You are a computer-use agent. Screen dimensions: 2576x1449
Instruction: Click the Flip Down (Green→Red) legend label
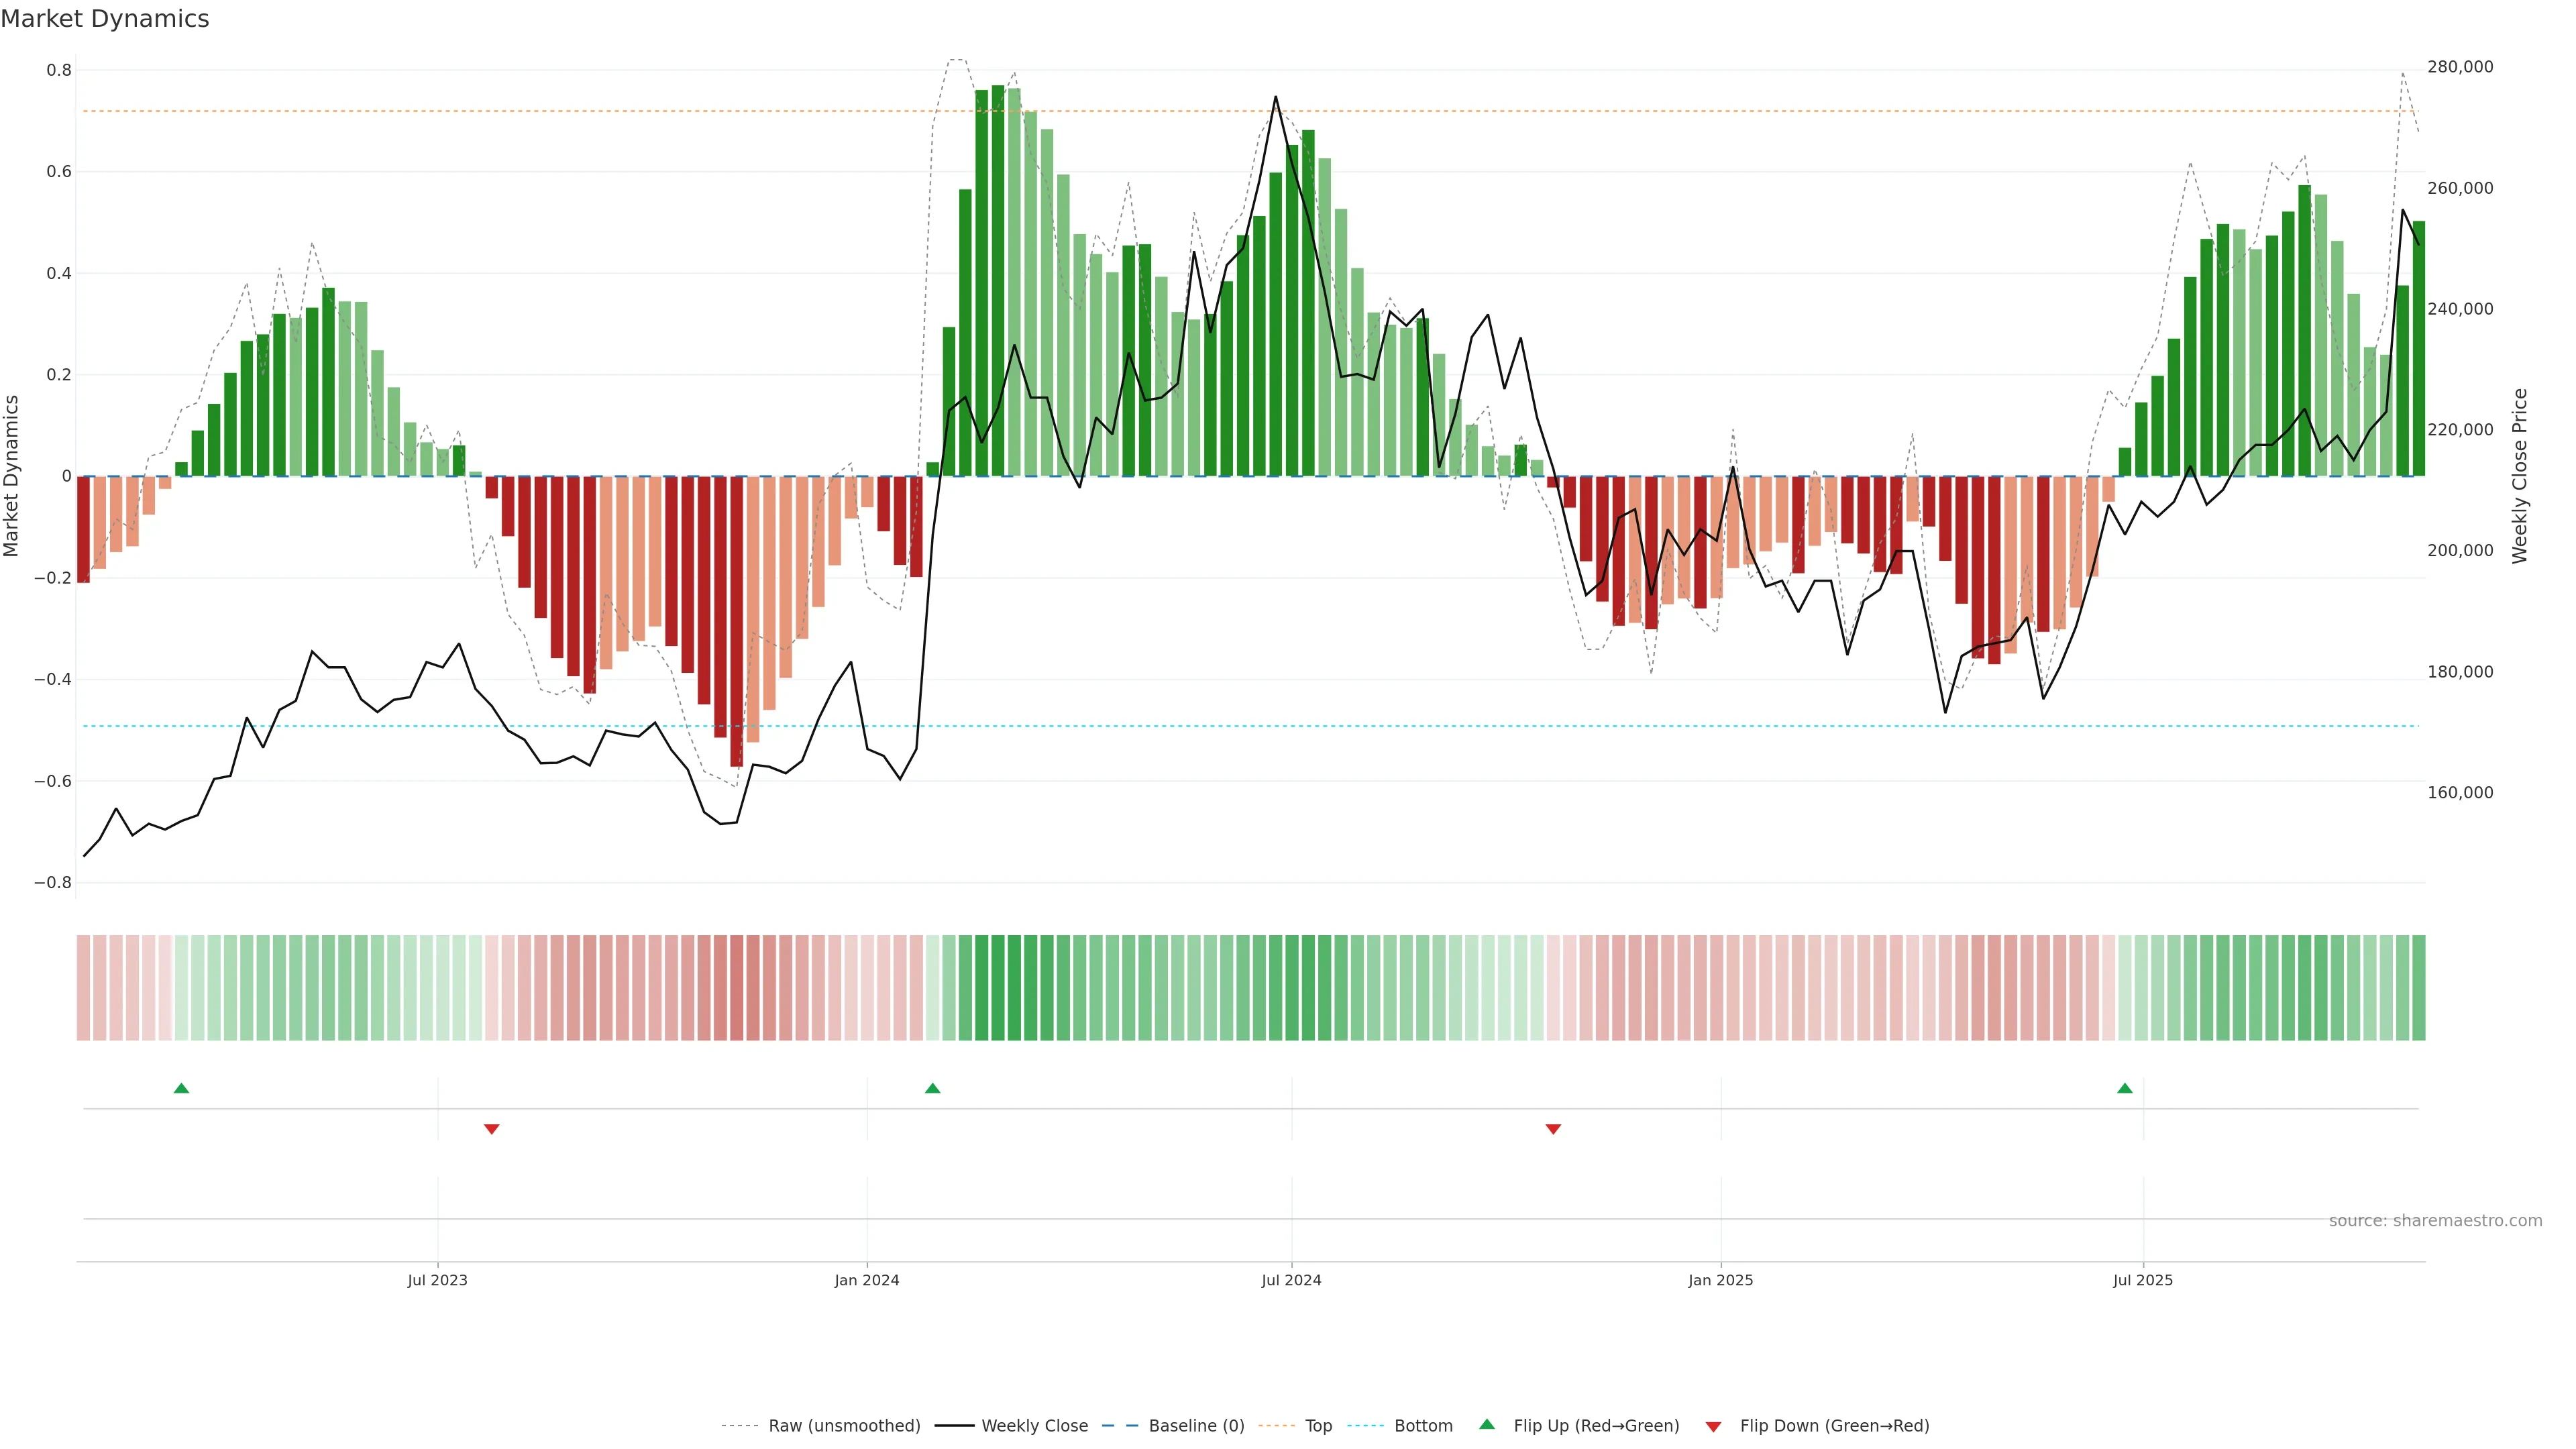tap(1834, 1425)
